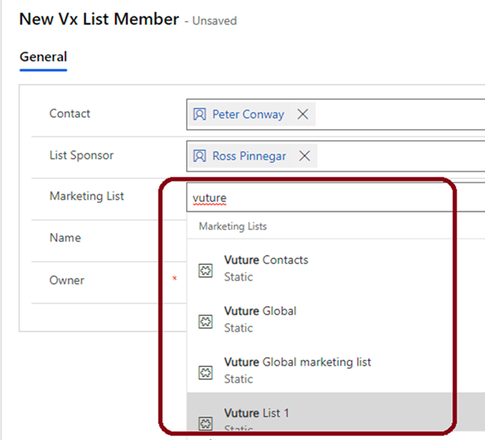This screenshot has height=440, width=485.
Task: Click the Owner field label
Action: point(67,280)
